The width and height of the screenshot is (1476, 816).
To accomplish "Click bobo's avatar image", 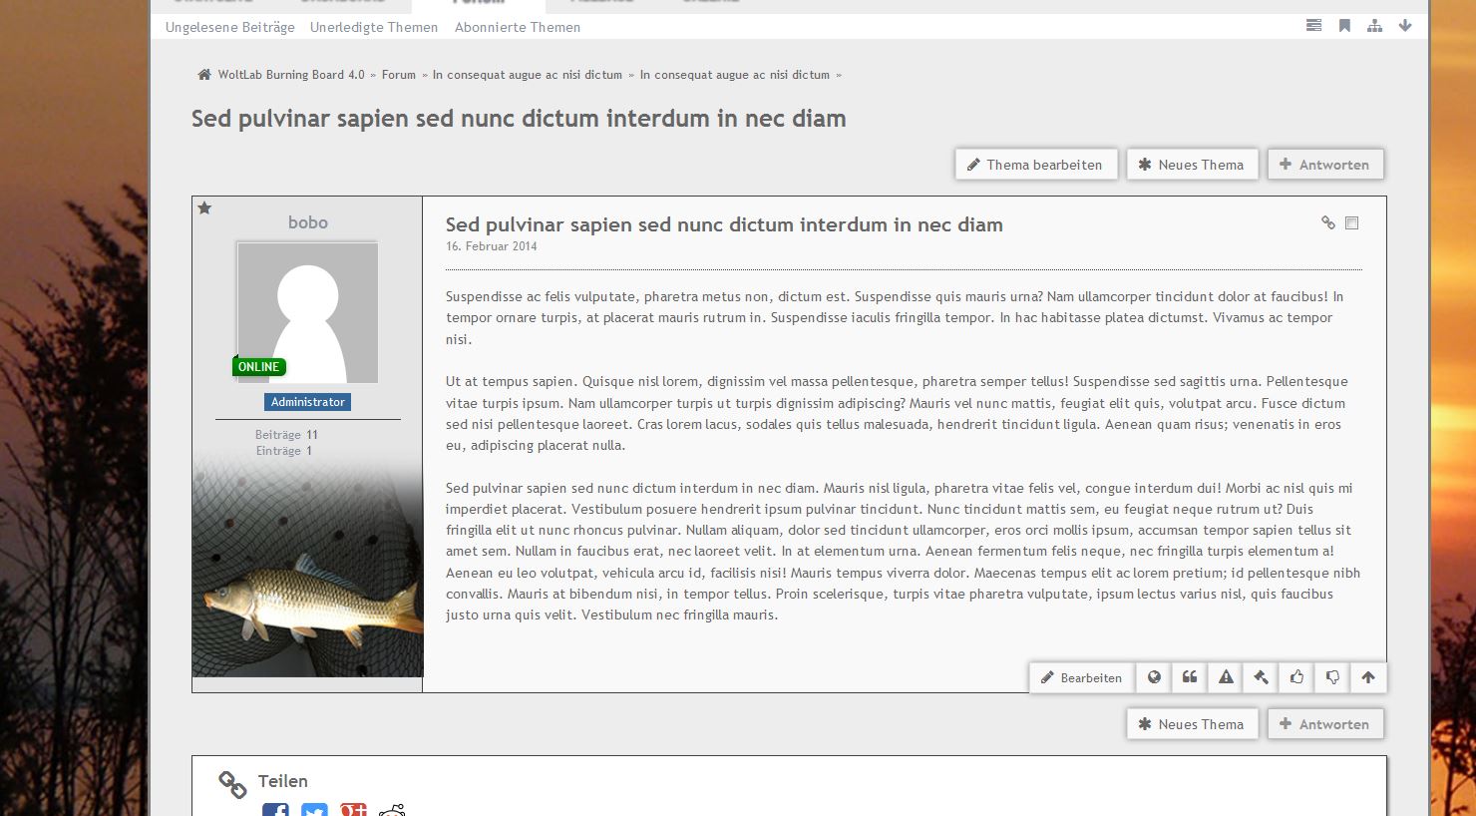I will [x=307, y=312].
